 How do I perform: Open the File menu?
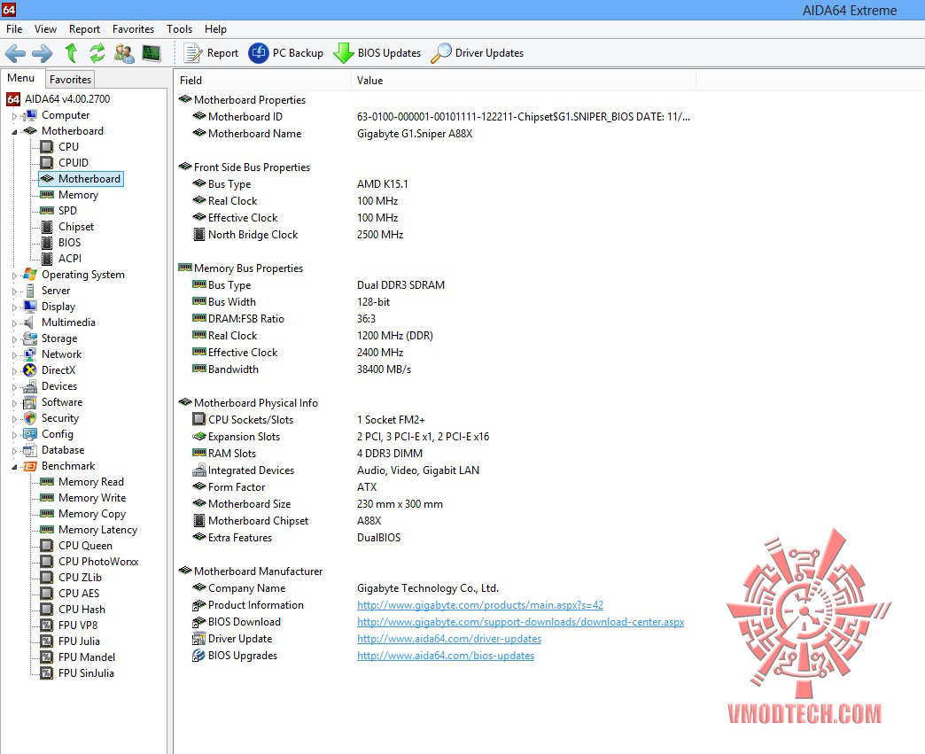(x=14, y=29)
